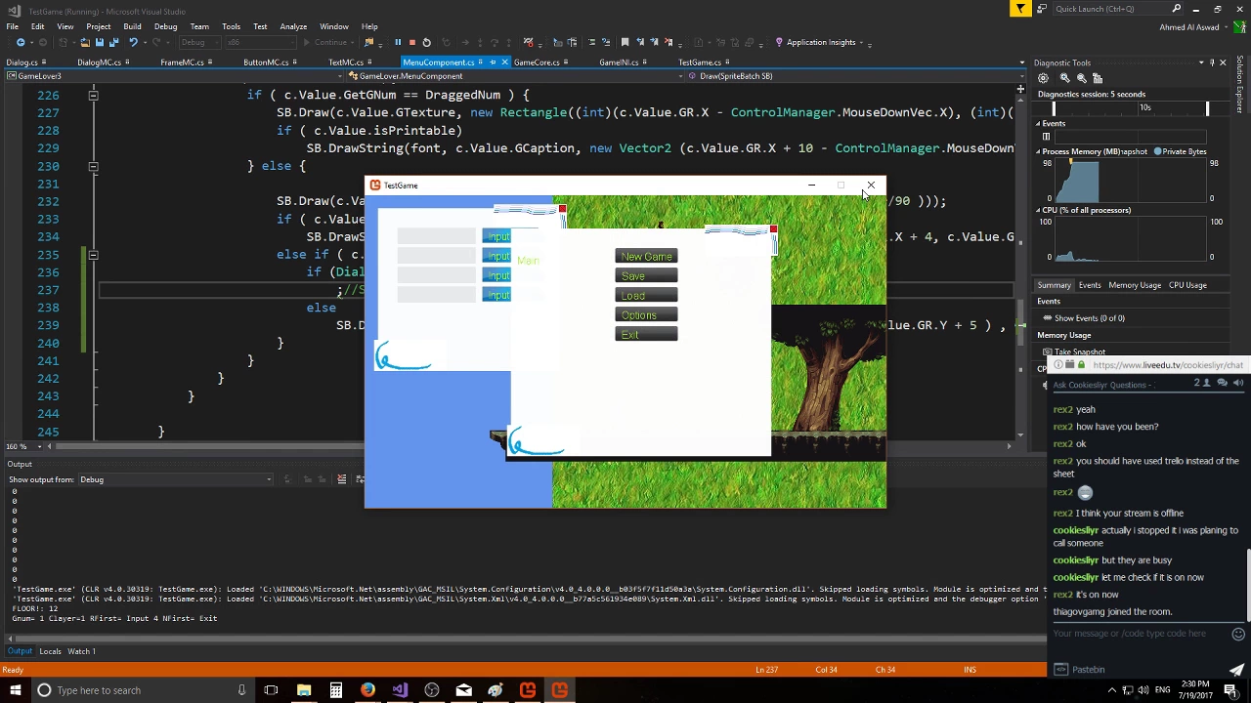Switch to the Summary tab in Diagnostic Tools
This screenshot has width=1251, height=703.
(1054, 285)
